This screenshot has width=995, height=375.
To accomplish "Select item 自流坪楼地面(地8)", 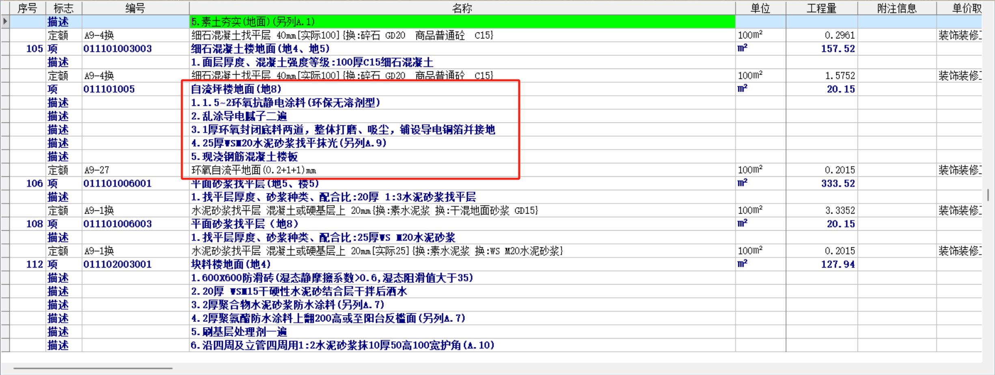I will [236, 89].
